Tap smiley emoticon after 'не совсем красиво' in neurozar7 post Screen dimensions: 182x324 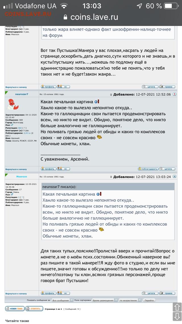[x=100, y=137]
